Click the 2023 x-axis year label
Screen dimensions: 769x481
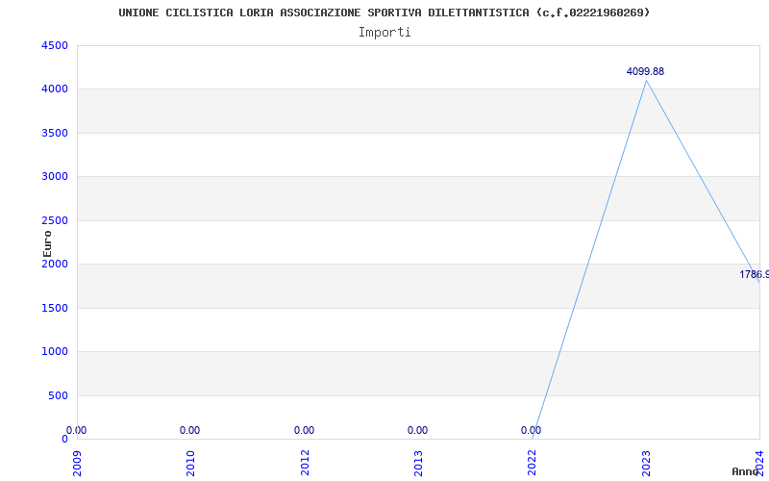(646, 463)
